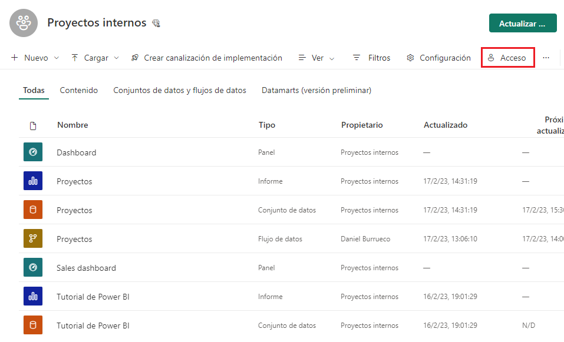The image size is (564, 342).
Task: Click the Sales dashboard panel icon
Action: [33, 268]
